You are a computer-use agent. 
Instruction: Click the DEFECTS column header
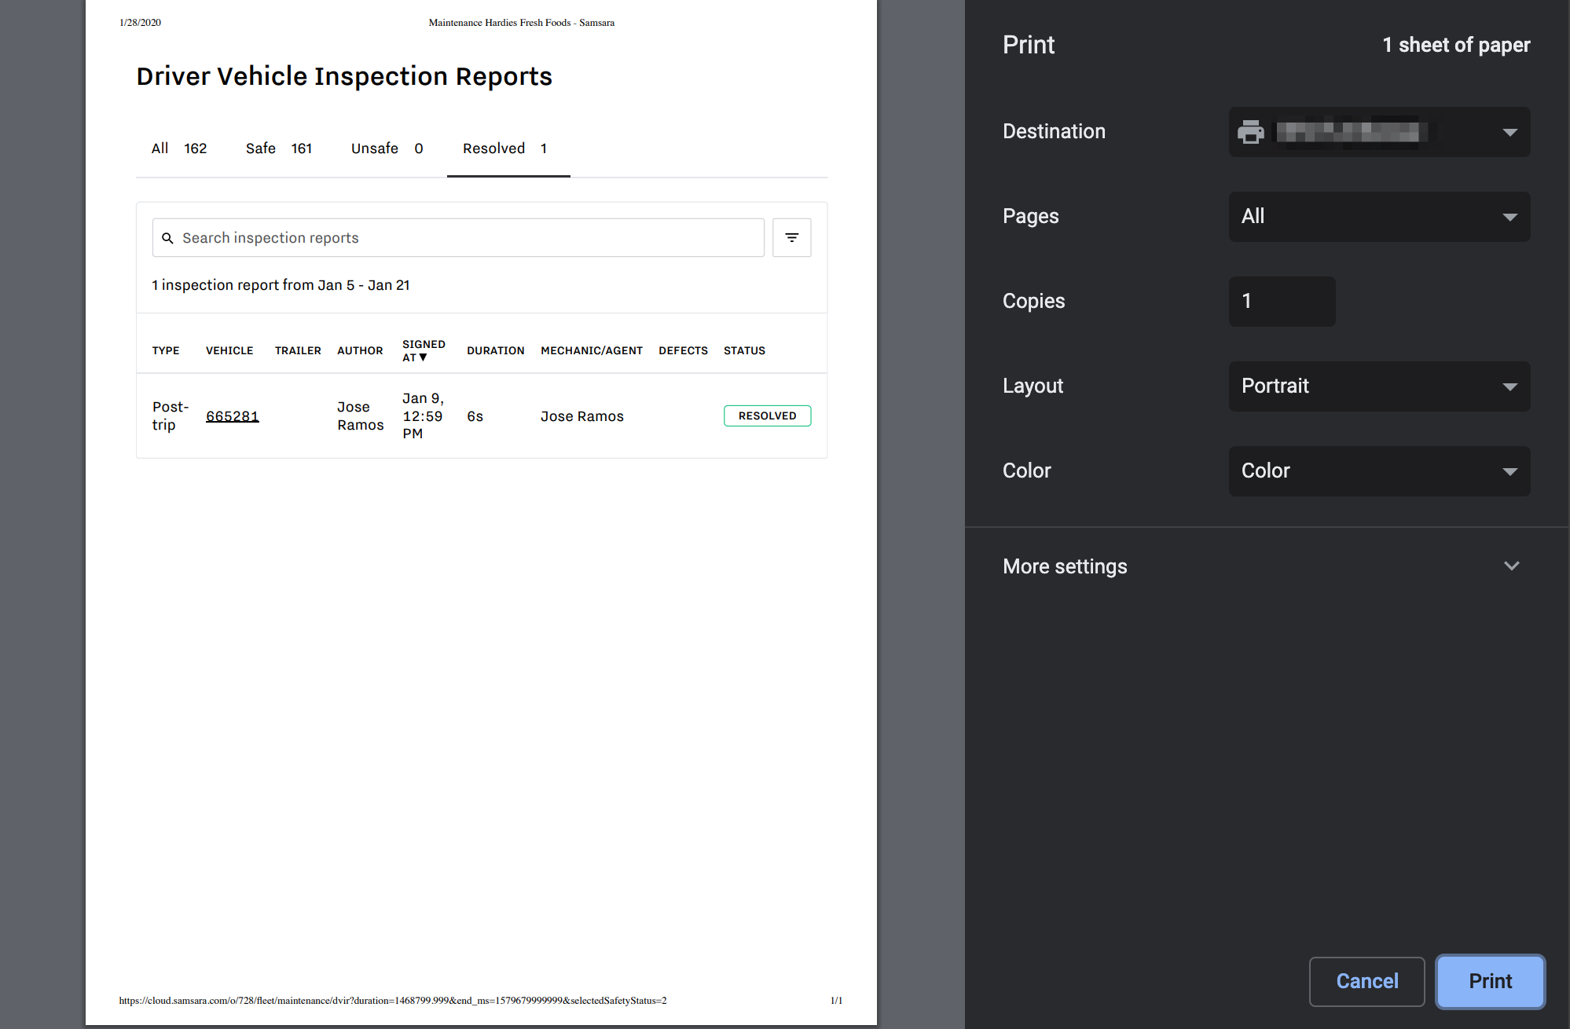pos(683,351)
